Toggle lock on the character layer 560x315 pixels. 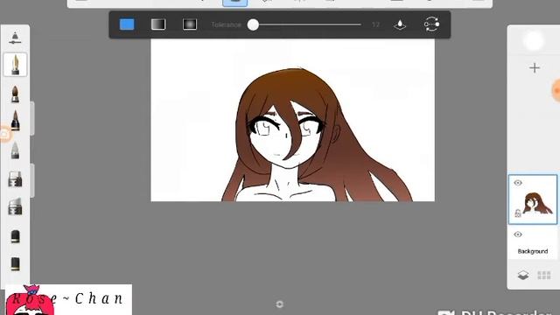[x=518, y=213]
